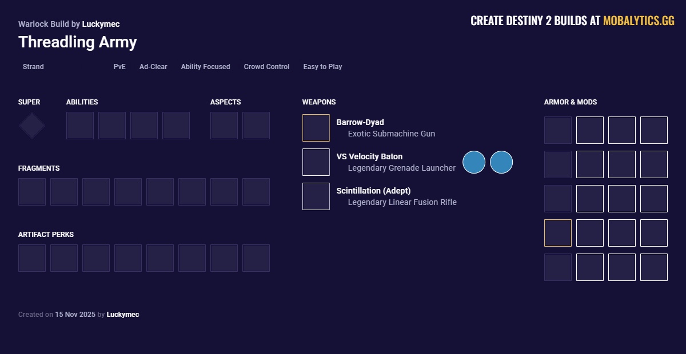The width and height of the screenshot is (686, 354).
Task: Select the last Fragments slot
Action: coord(256,192)
